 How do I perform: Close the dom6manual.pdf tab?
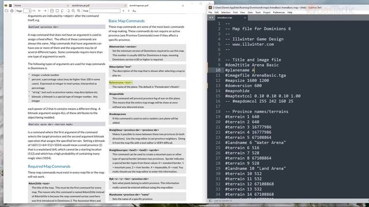pos(126,5)
